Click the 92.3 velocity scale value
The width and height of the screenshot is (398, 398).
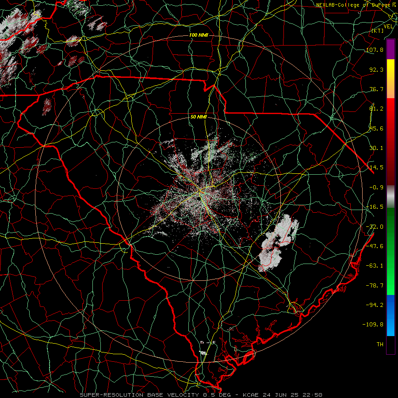376,69
